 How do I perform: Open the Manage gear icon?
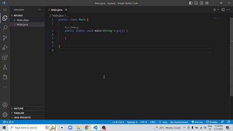[x=5, y=115]
